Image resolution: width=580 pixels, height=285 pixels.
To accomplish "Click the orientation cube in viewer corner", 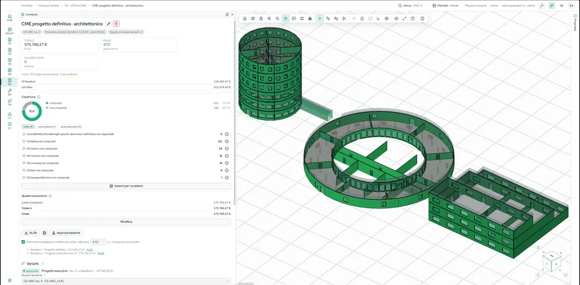I will pos(552,261).
